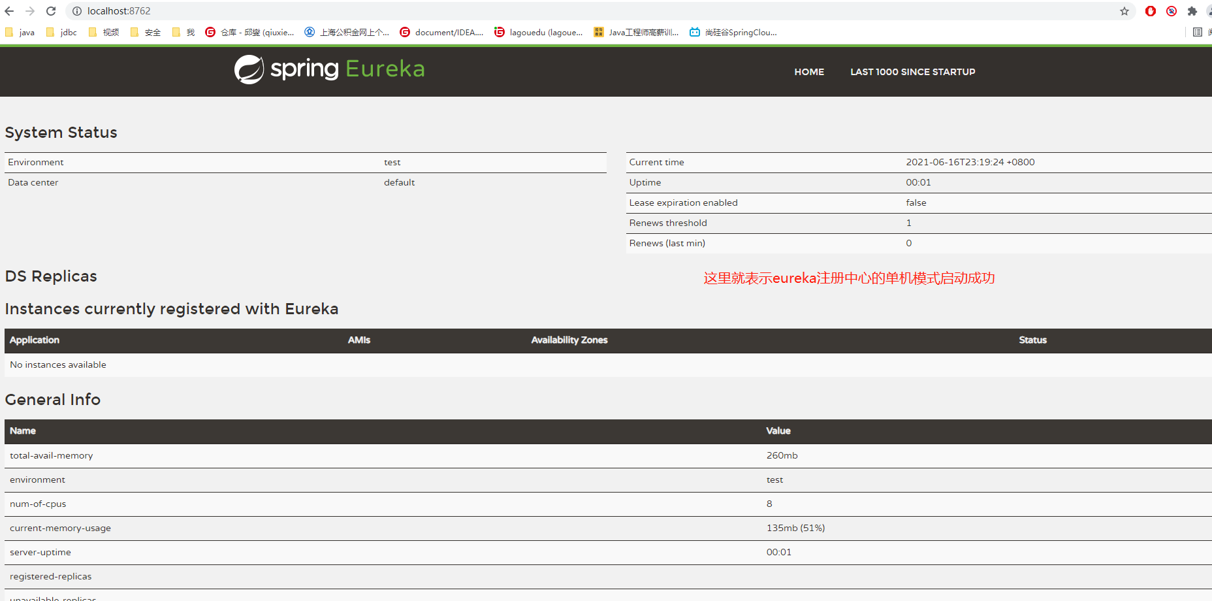
Task: Open the 上海公积金网上 bookmark
Action: click(x=347, y=32)
